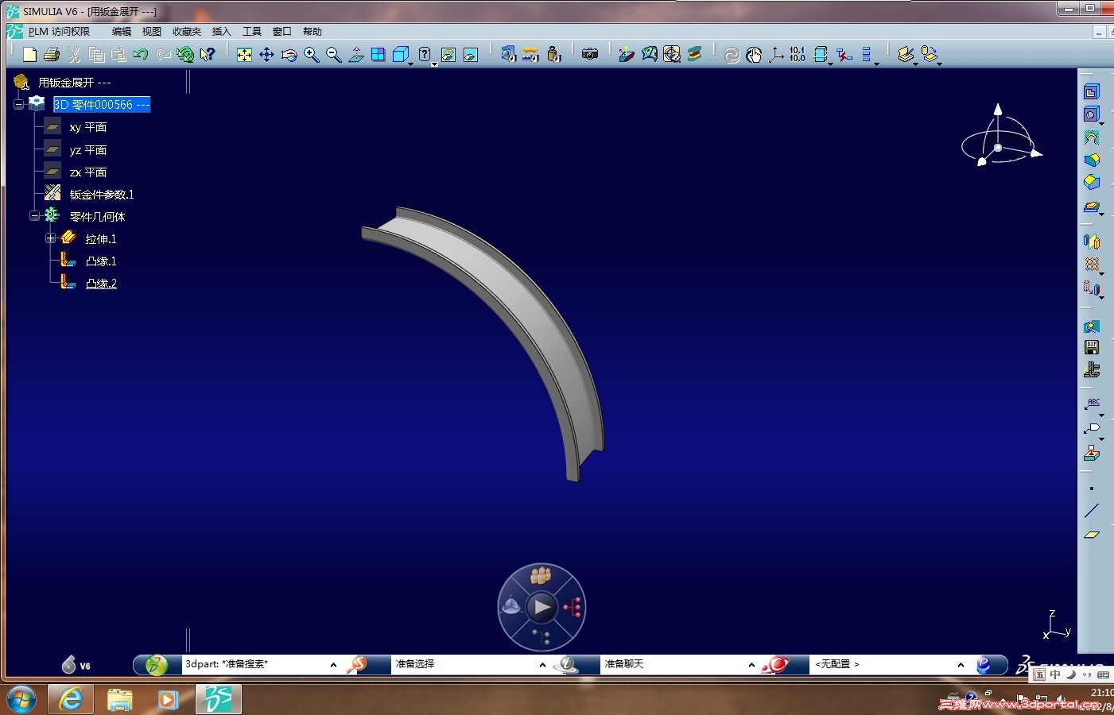
Task: Open the 帮助 menu
Action: pos(312,32)
